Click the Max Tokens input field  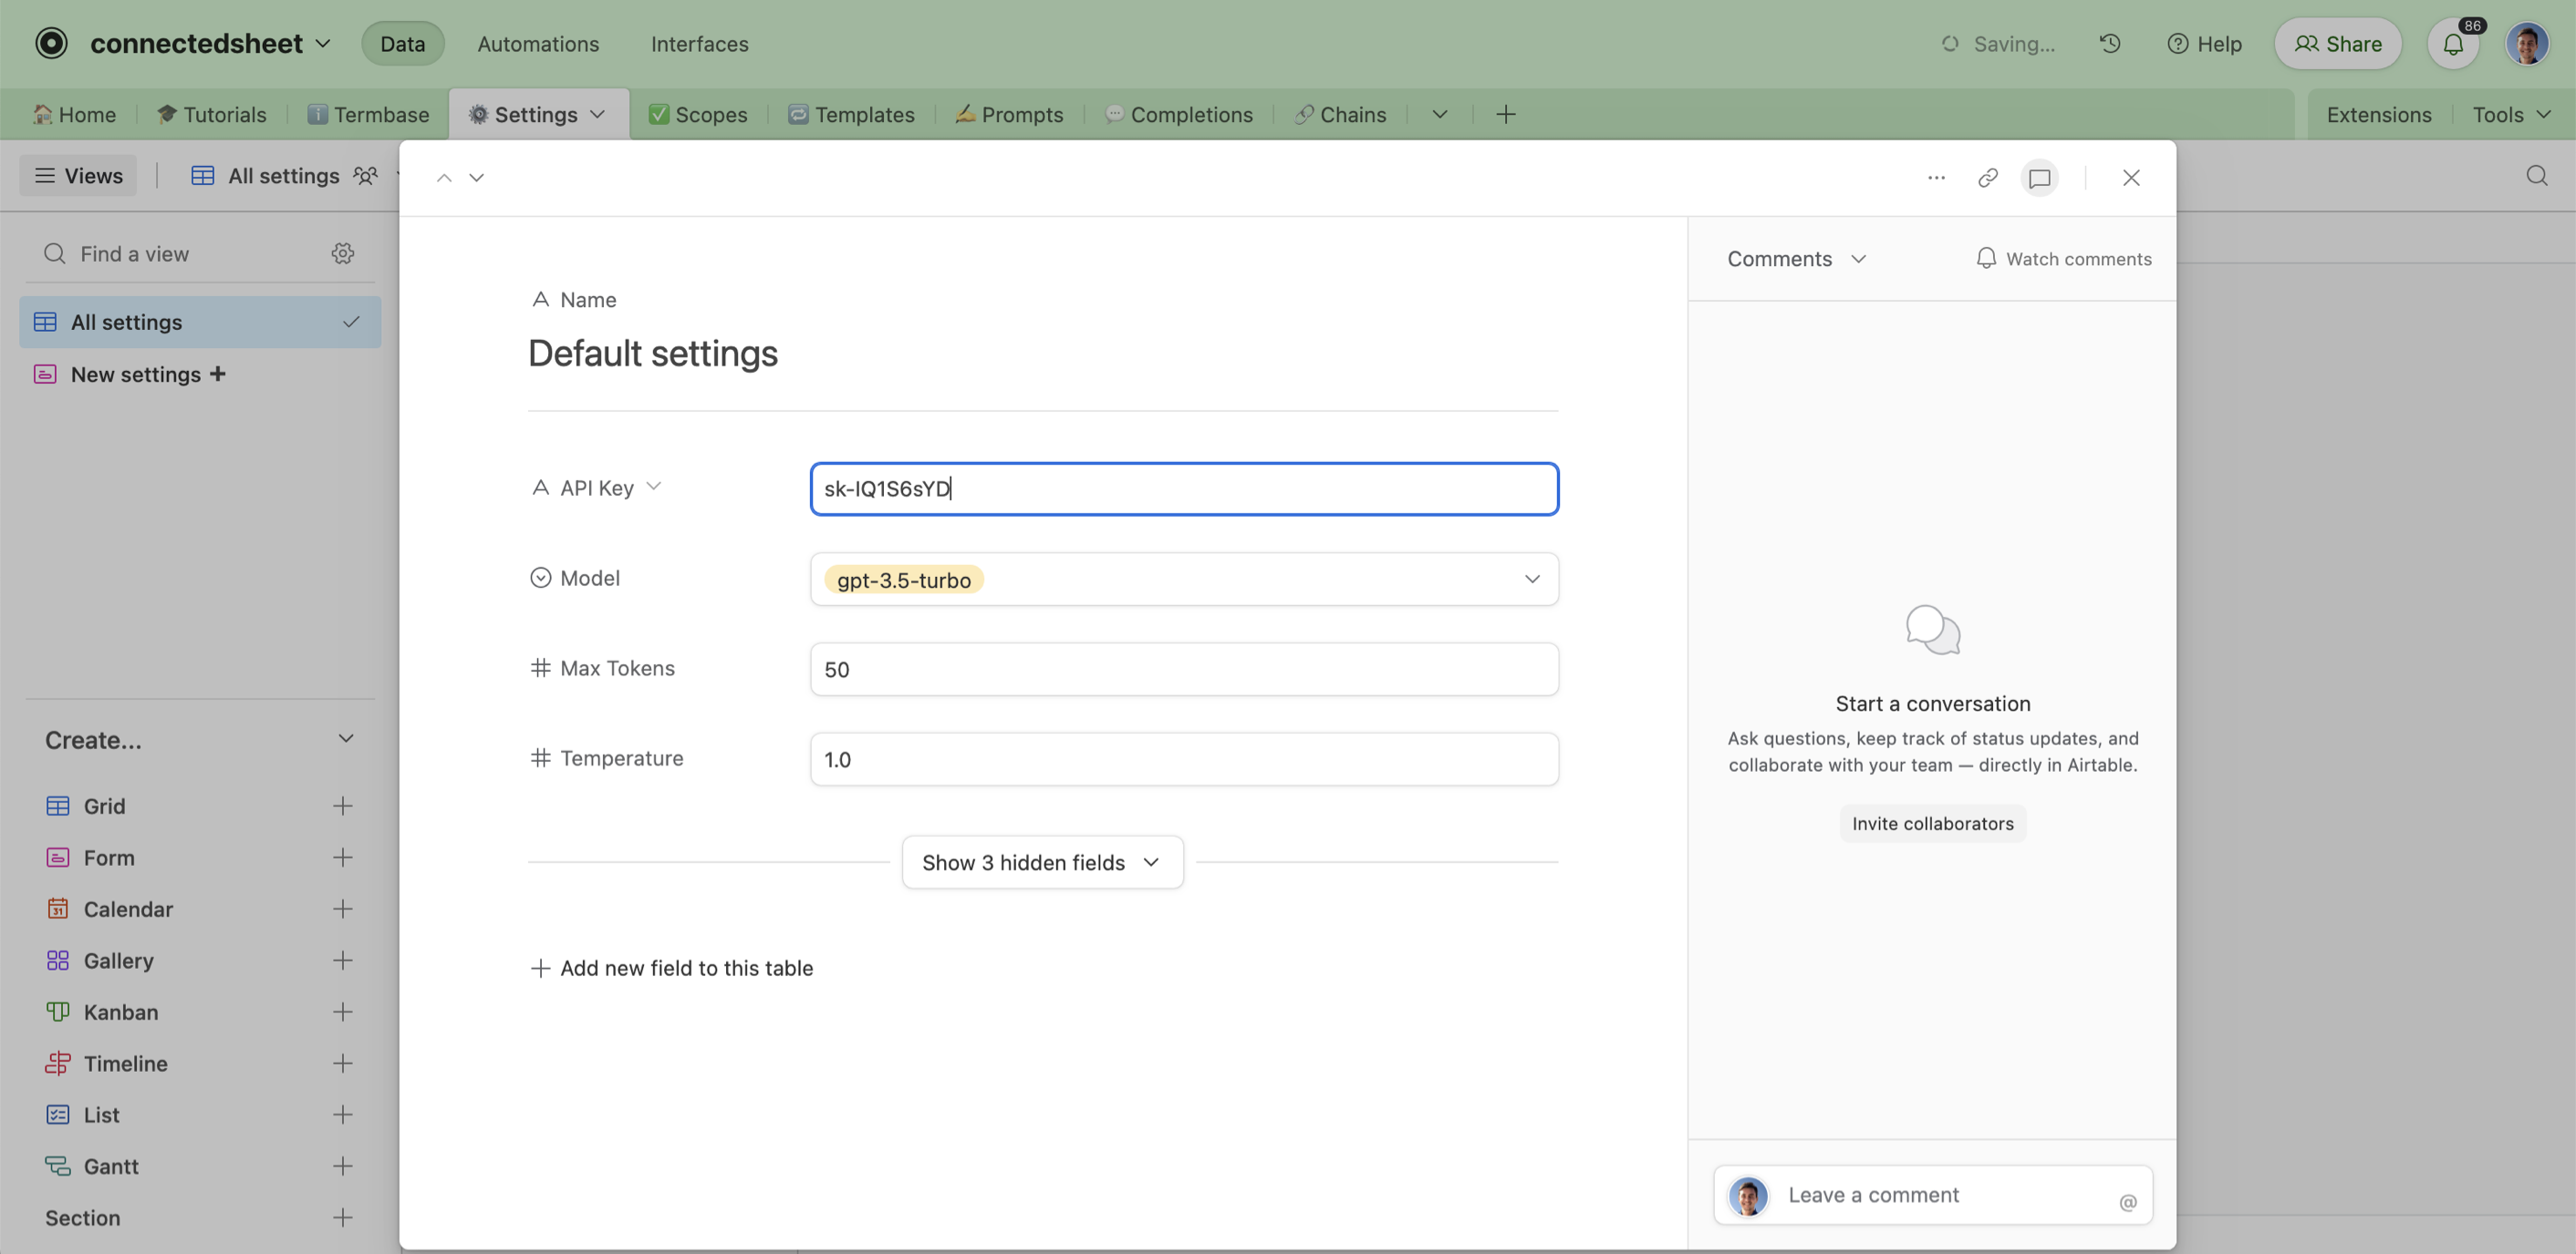click(x=1183, y=670)
